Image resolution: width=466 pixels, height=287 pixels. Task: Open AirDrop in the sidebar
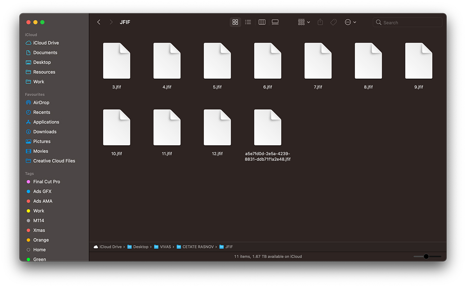click(x=41, y=103)
